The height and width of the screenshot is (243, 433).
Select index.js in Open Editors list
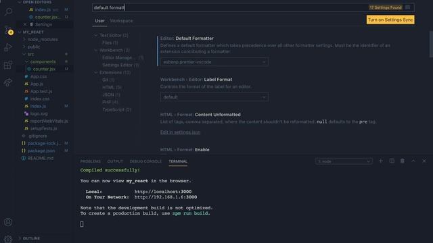pos(43,9)
